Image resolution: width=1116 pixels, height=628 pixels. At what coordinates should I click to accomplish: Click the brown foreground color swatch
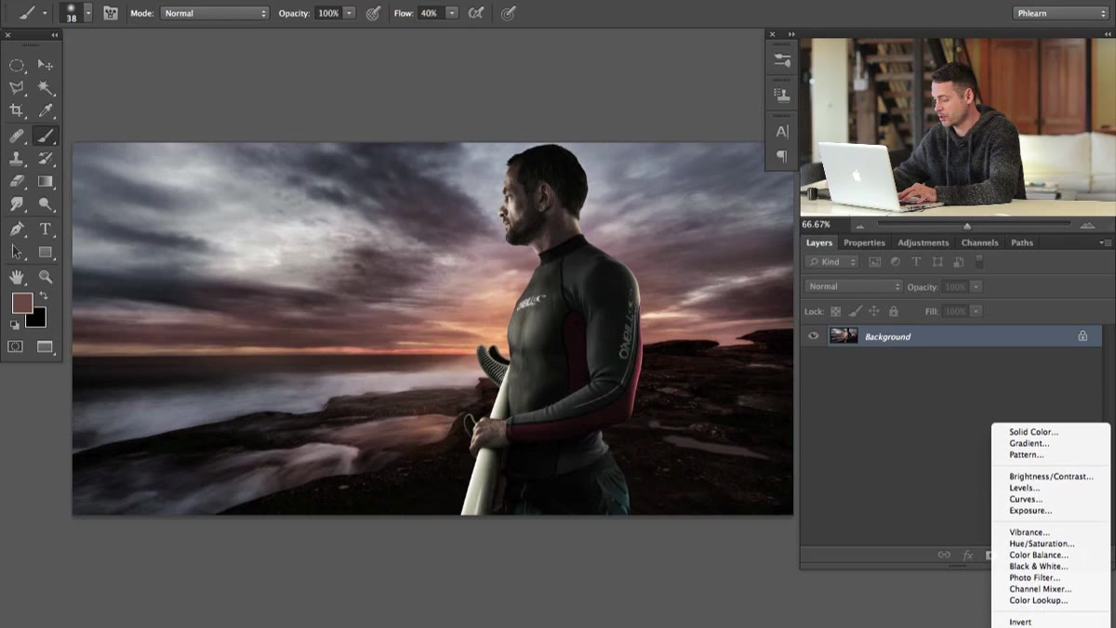click(20, 303)
